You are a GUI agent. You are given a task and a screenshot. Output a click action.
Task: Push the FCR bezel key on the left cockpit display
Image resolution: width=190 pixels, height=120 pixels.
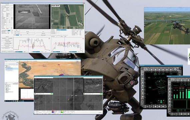coord(143,100)
